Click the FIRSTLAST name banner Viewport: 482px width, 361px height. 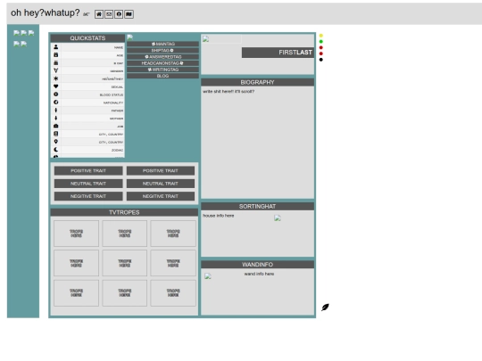click(x=278, y=53)
